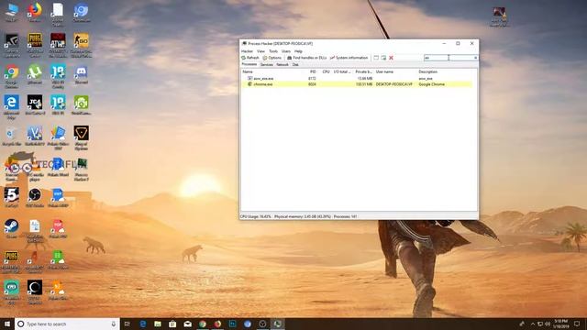Open Firefox from the taskbar
Viewport: 587px width, 330px height.
pyautogui.click(x=217, y=324)
